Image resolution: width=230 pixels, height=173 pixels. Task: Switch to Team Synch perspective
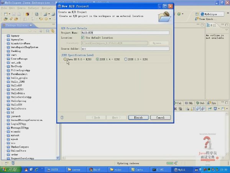click(205, 19)
